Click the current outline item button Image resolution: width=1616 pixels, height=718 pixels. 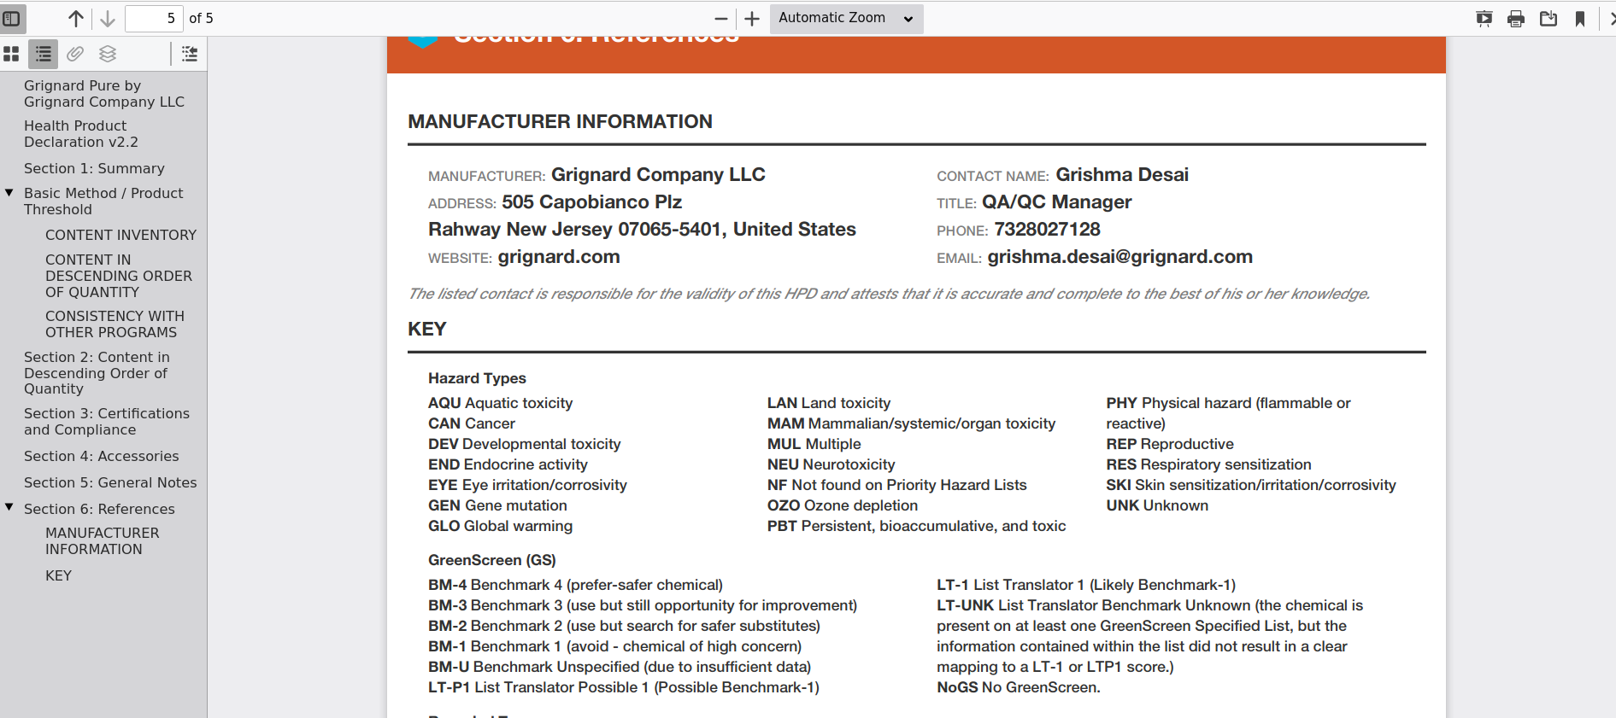[x=190, y=54]
